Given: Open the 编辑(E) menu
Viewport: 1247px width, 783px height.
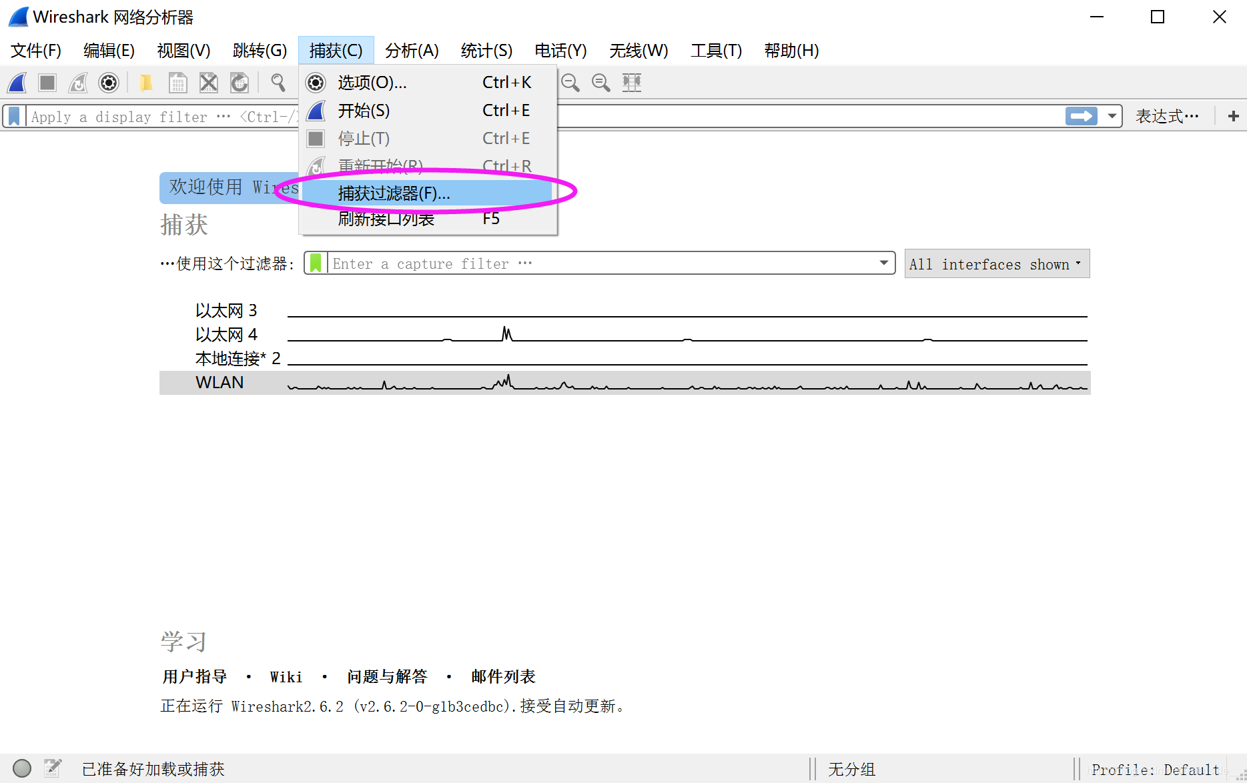Looking at the screenshot, I should [109, 51].
